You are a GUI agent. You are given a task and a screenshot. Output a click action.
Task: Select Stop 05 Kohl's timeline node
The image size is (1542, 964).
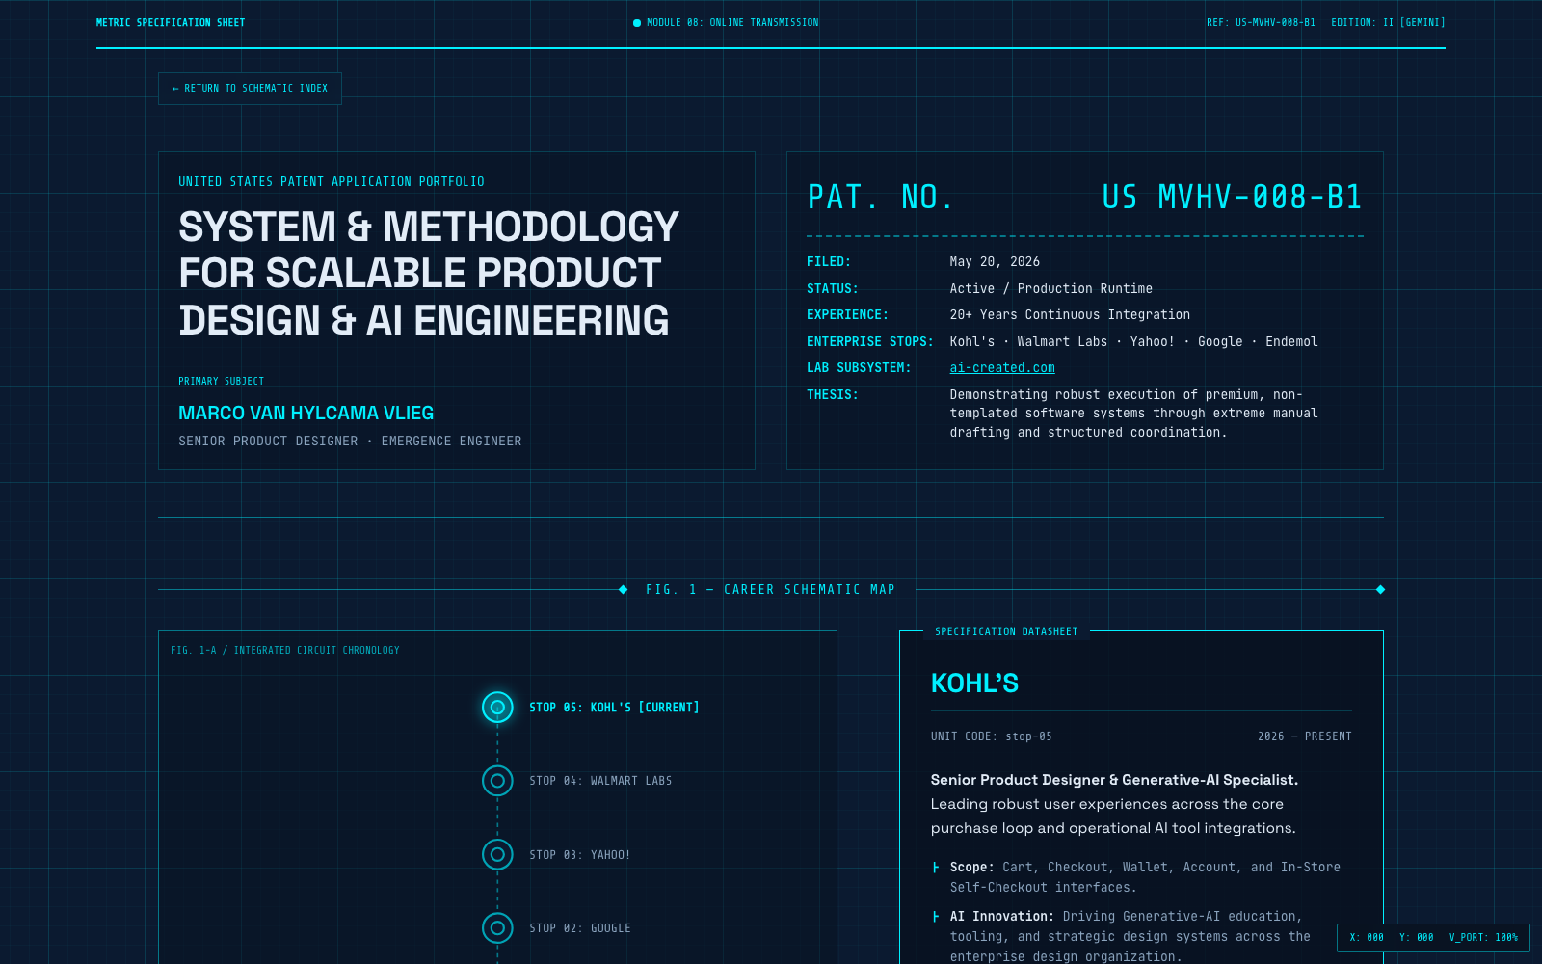coord(497,708)
